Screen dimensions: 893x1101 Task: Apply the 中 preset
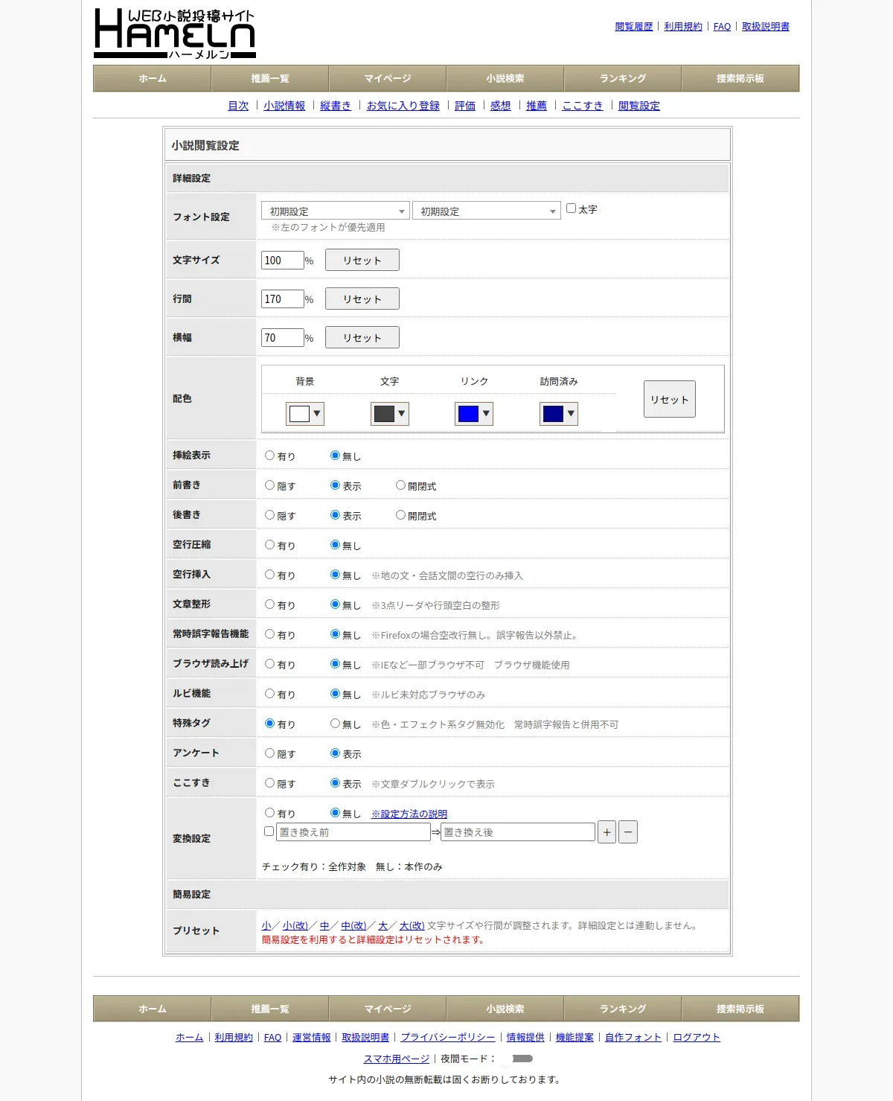tap(324, 925)
